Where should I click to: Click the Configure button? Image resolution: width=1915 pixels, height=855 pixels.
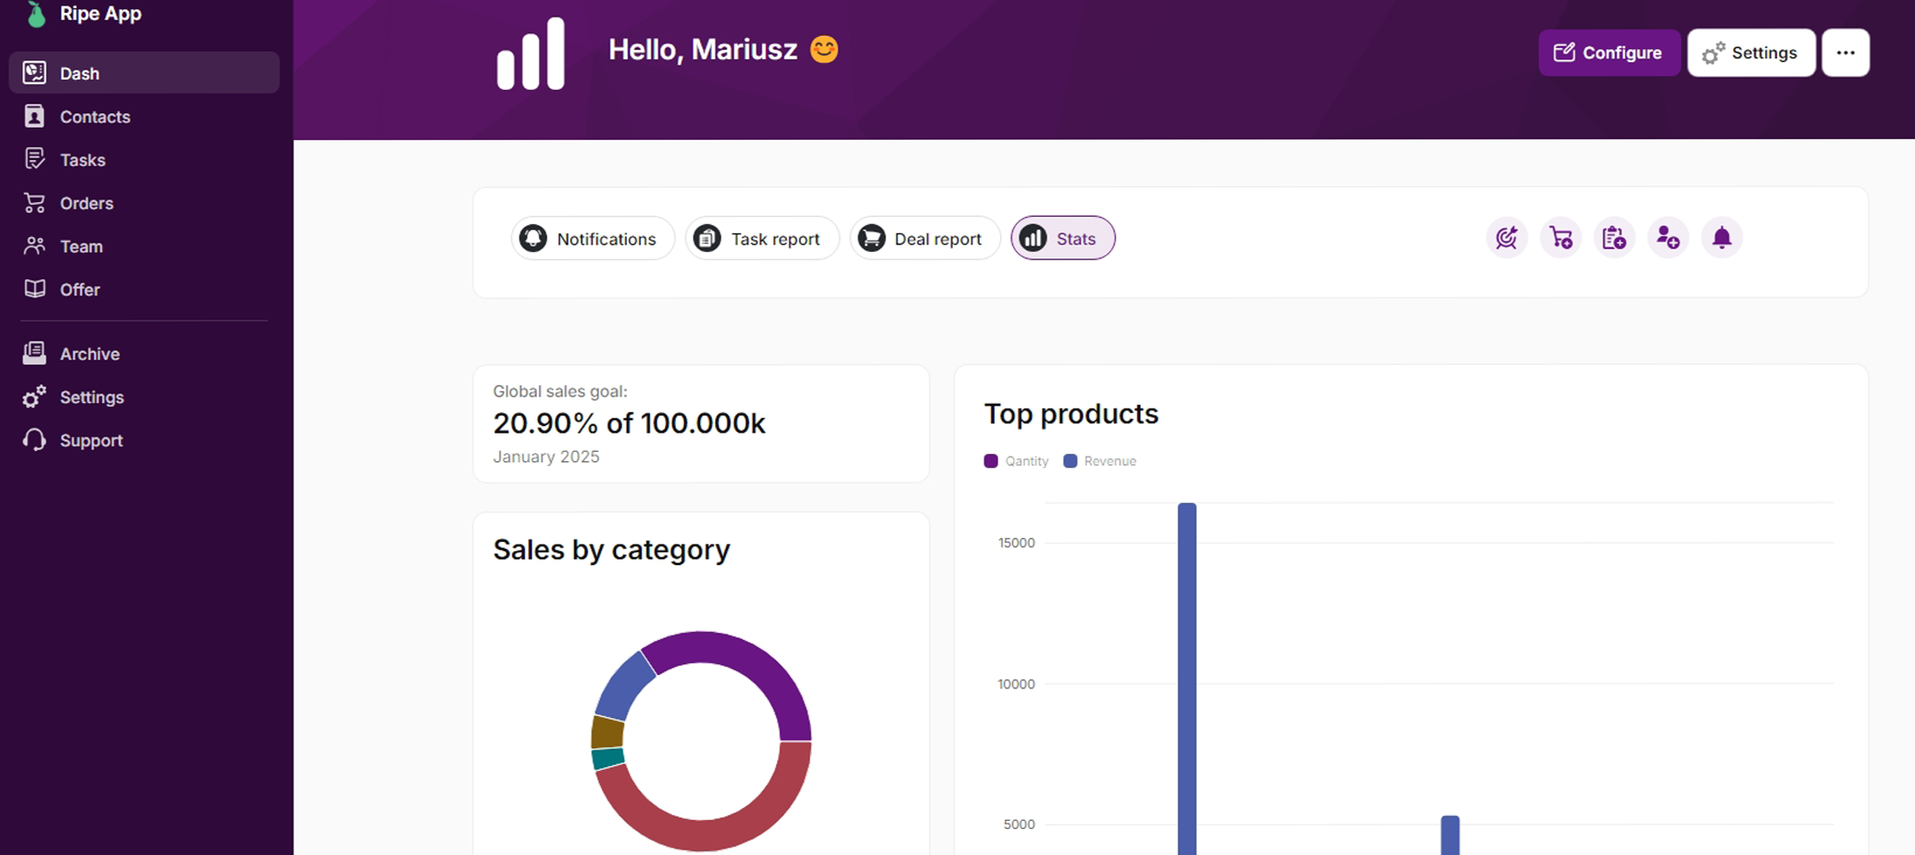(x=1608, y=53)
